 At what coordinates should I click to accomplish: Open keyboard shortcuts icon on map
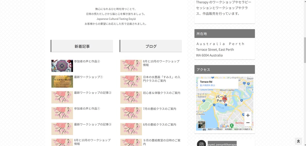pos(204,129)
